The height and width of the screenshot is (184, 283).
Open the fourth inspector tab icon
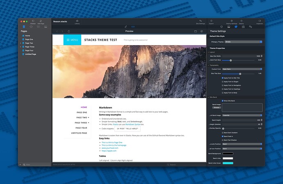[243, 27]
